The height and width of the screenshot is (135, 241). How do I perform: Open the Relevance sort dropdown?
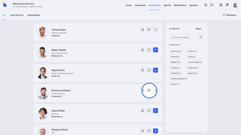pos(229,15)
